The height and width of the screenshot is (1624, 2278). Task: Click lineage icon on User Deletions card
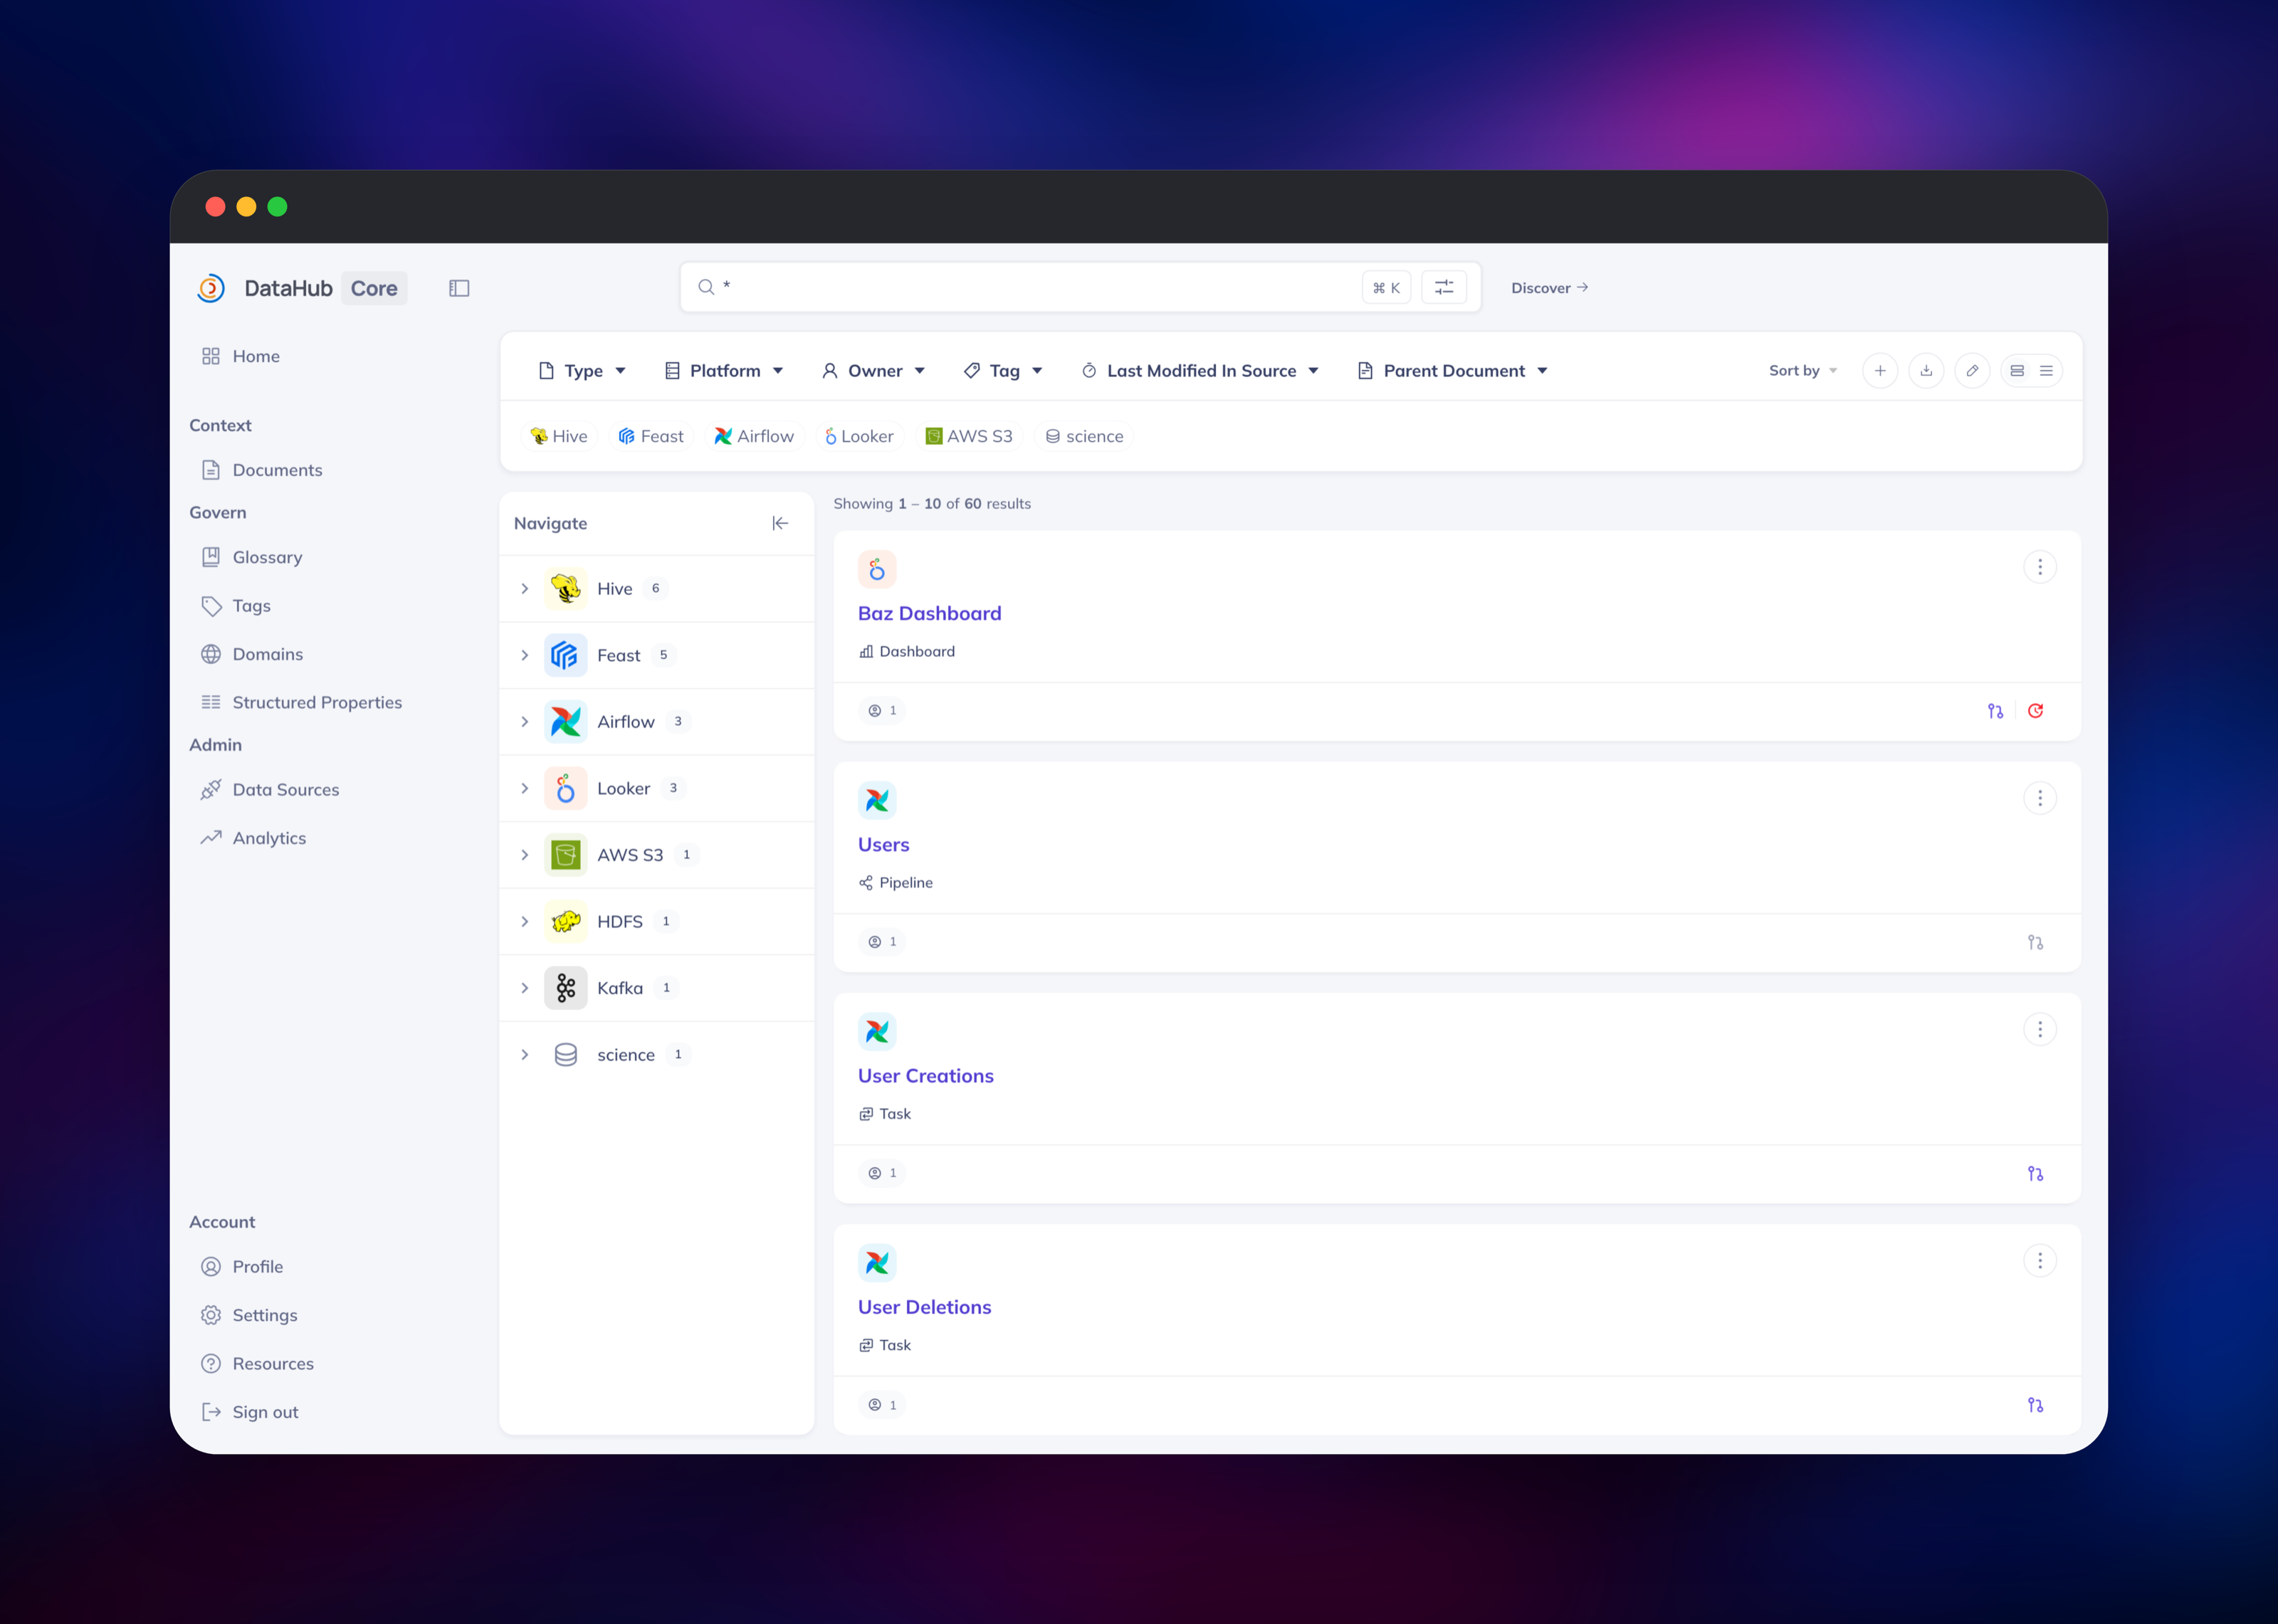(2035, 1405)
